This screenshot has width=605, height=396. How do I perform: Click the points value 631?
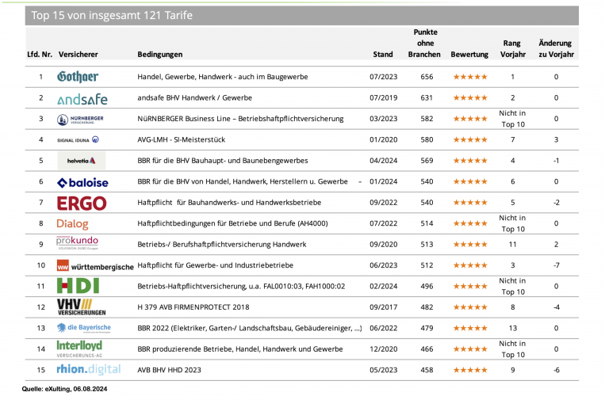tap(427, 98)
